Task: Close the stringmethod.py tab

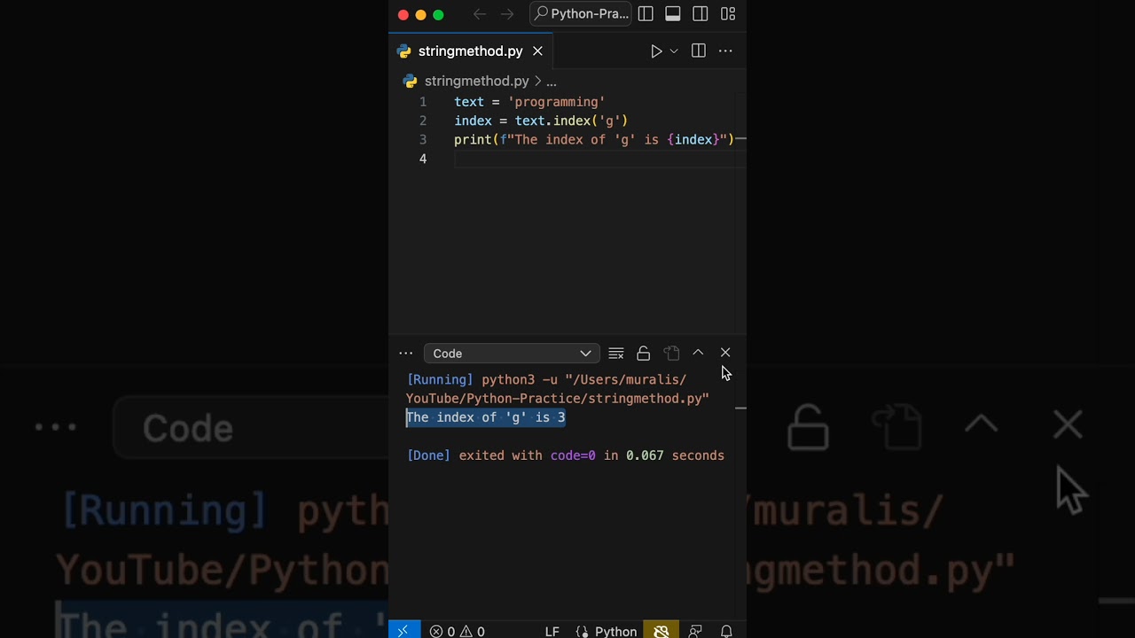Action: 537,51
